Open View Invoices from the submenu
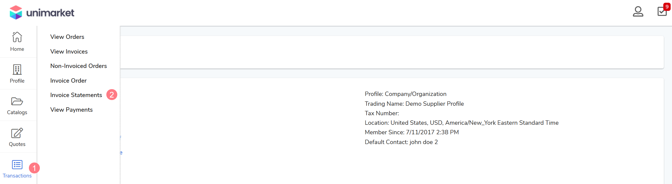 tap(69, 51)
